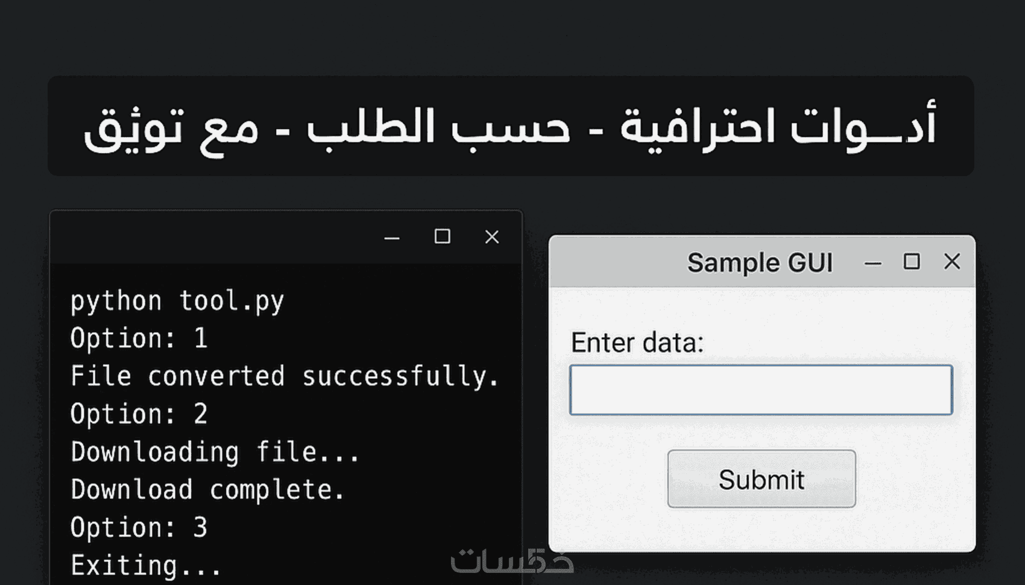Select the "Option: 2" terminal line
Viewport: 1025px width, 585px height.
coord(139,414)
